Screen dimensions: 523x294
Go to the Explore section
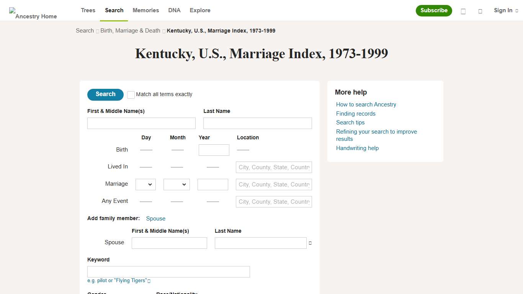[x=200, y=10]
